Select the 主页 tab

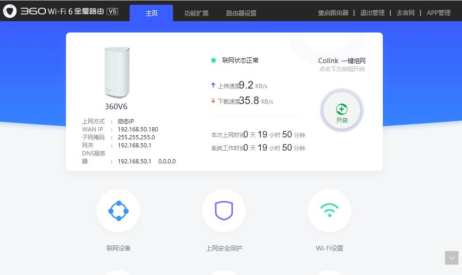[x=151, y=13]
